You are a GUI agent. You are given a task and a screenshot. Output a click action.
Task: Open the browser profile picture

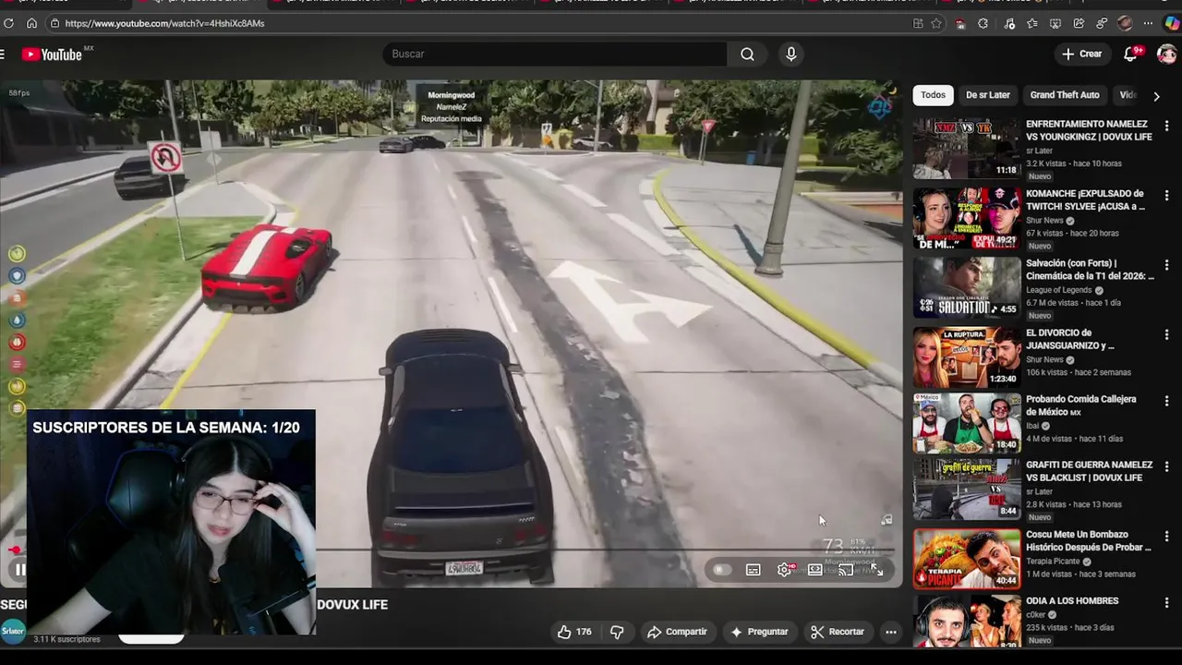click(1125, 23)
